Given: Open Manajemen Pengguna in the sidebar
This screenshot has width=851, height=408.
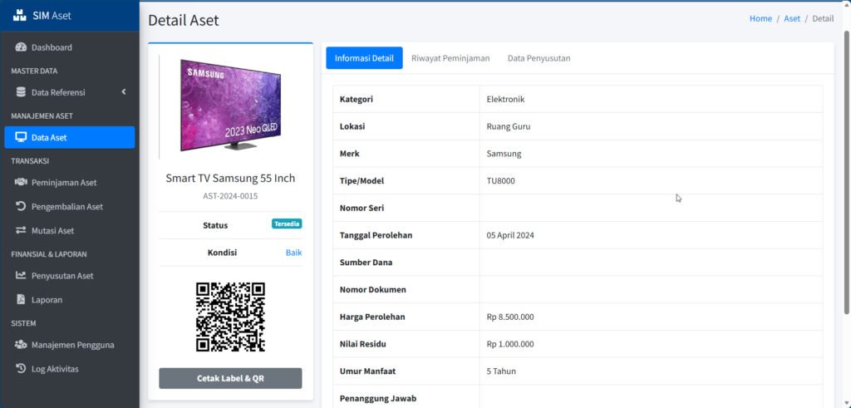Looking at the screenshot, I should (x=70, y=345).
